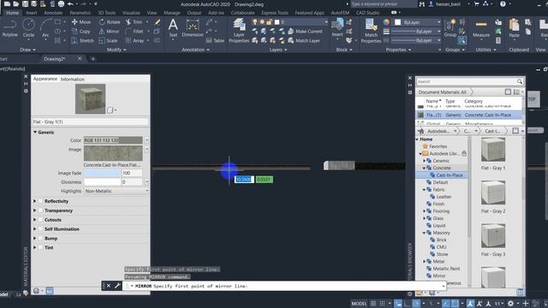Click the Color RGB 131 133 120 swatch
This screenshot has height=308, width=548.
[113, 140]
